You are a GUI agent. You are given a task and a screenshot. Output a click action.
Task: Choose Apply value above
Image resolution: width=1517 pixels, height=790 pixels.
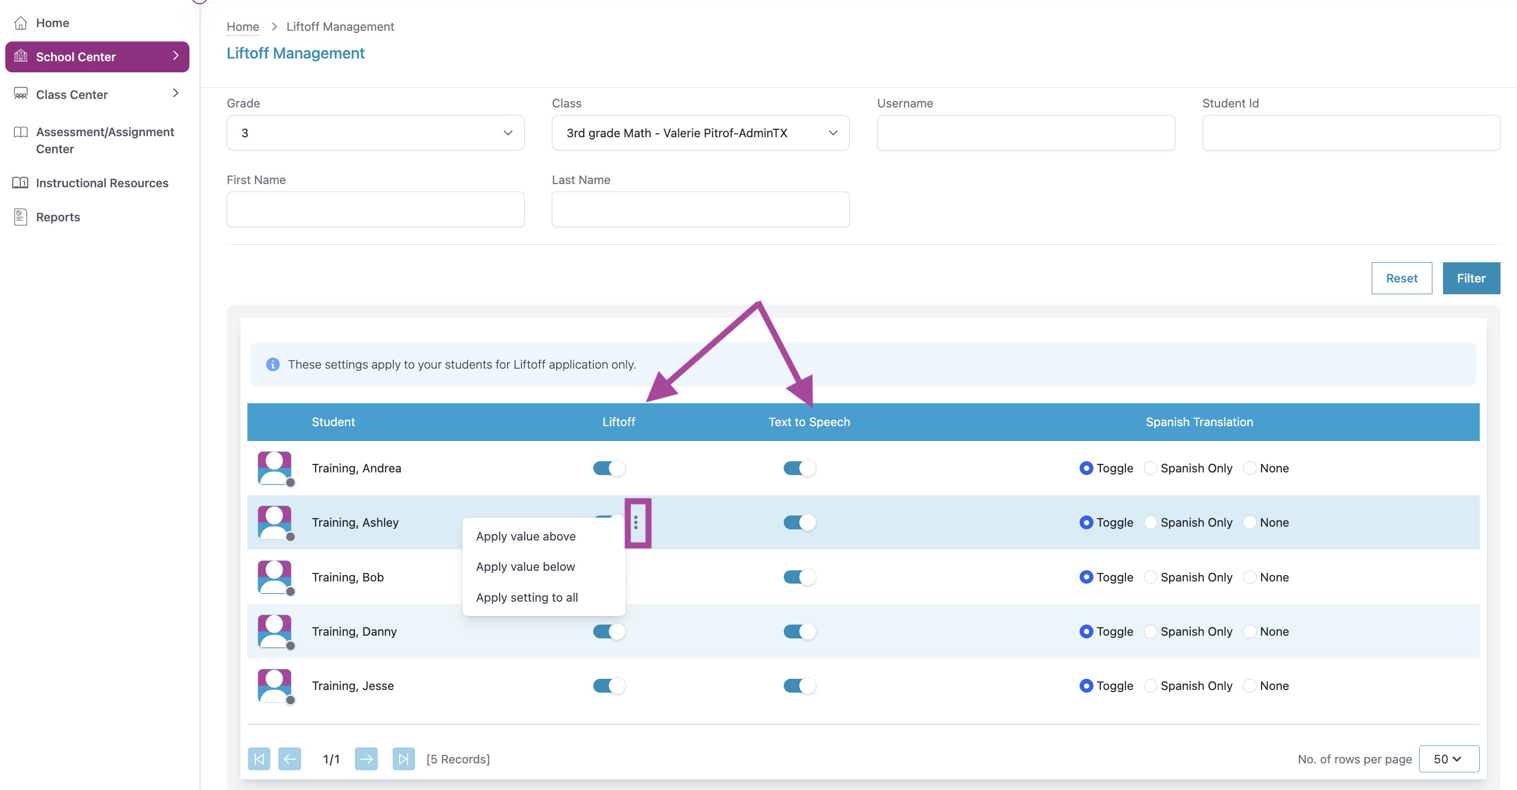(526, 536)
